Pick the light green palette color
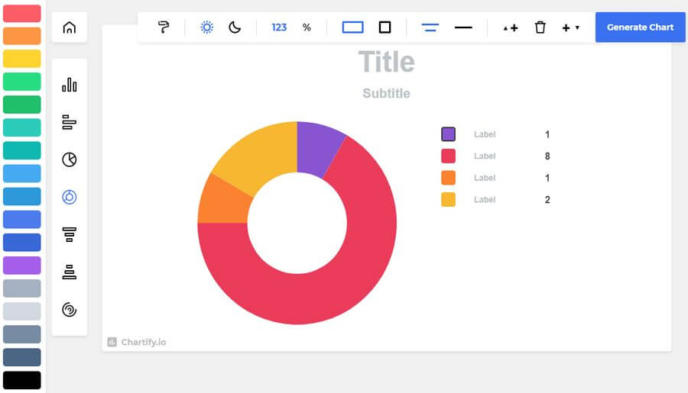The height and width of the screenshot is (393, 688). (22, 82)
